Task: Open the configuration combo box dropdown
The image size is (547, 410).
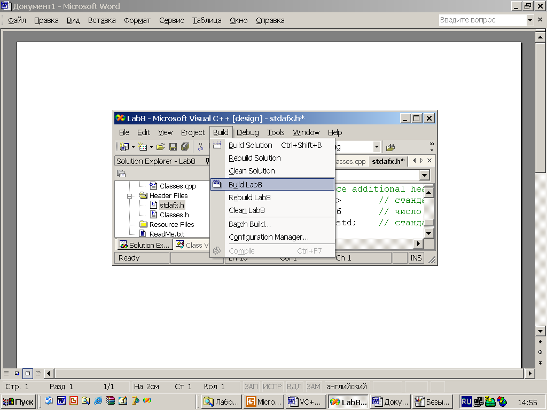Action: click(x=377, y=147)
